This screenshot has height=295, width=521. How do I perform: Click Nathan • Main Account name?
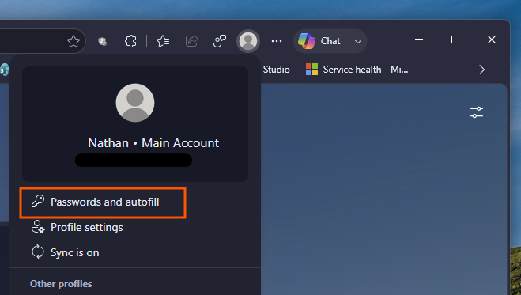pyautogui.click(x=153, y=143)
